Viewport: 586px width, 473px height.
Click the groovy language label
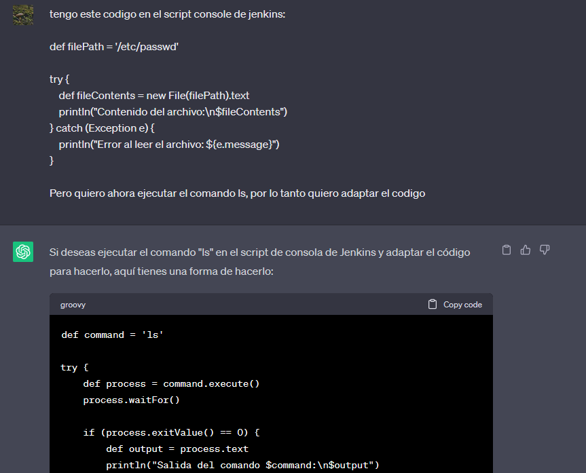[x=73, y=305]
